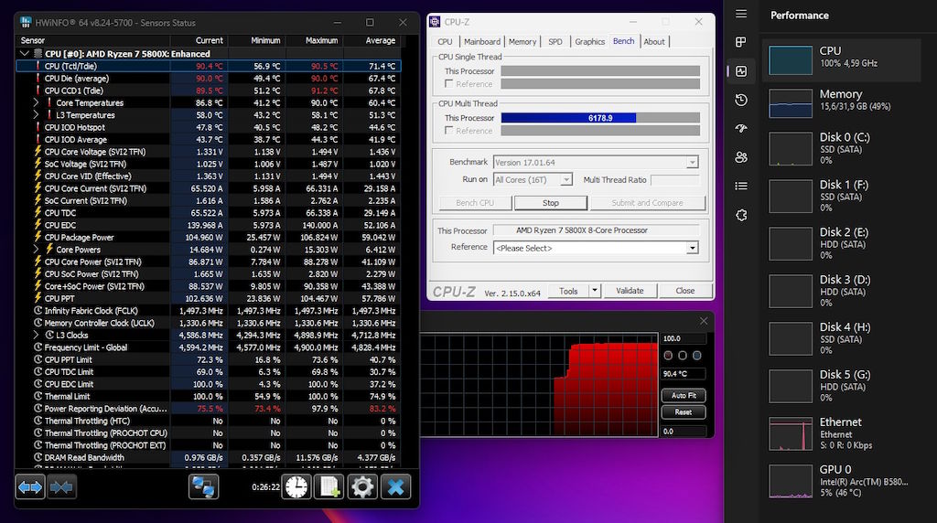937x523 pixels.
Task: Open Run on All Cores dropdown
Action: (565, 180)
